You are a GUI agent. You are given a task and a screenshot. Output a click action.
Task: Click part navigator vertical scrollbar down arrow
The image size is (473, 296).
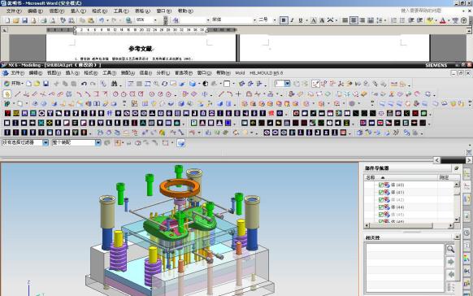(457, 220)
